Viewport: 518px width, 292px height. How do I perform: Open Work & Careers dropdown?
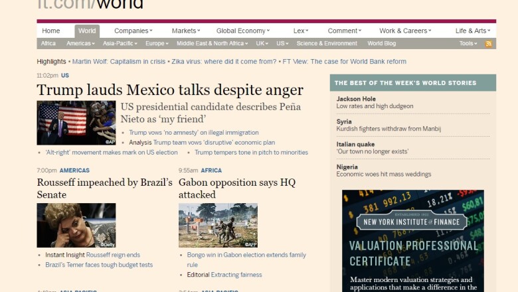point(405,31)
